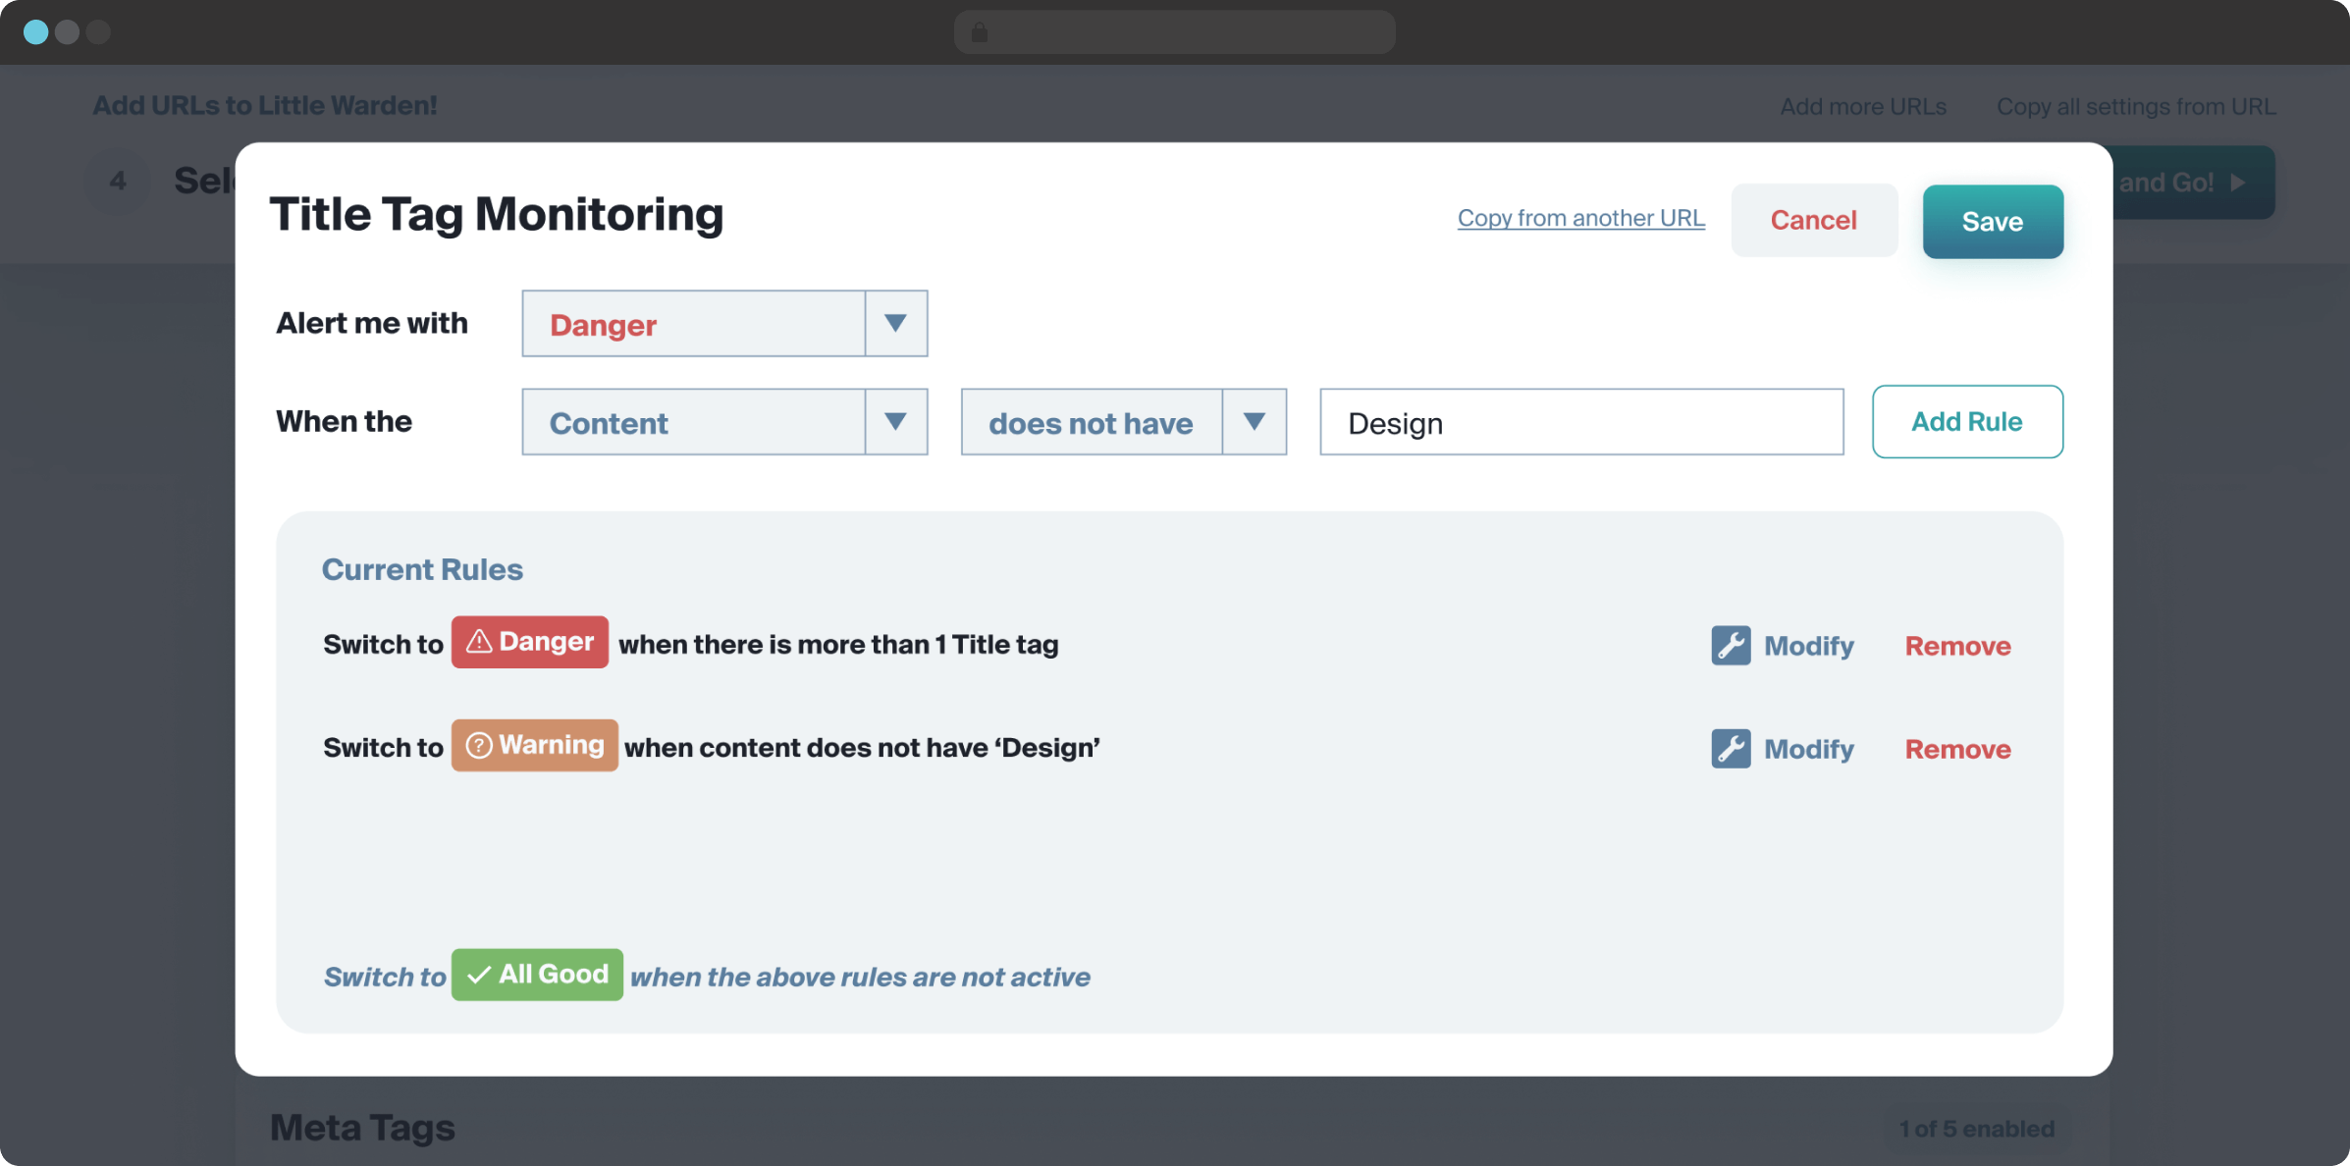Click the Current Rules heading

tap(422, 569)
